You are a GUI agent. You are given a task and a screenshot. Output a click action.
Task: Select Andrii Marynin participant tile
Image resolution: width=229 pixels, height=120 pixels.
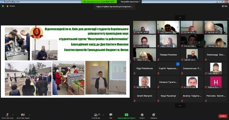point(145,96)
